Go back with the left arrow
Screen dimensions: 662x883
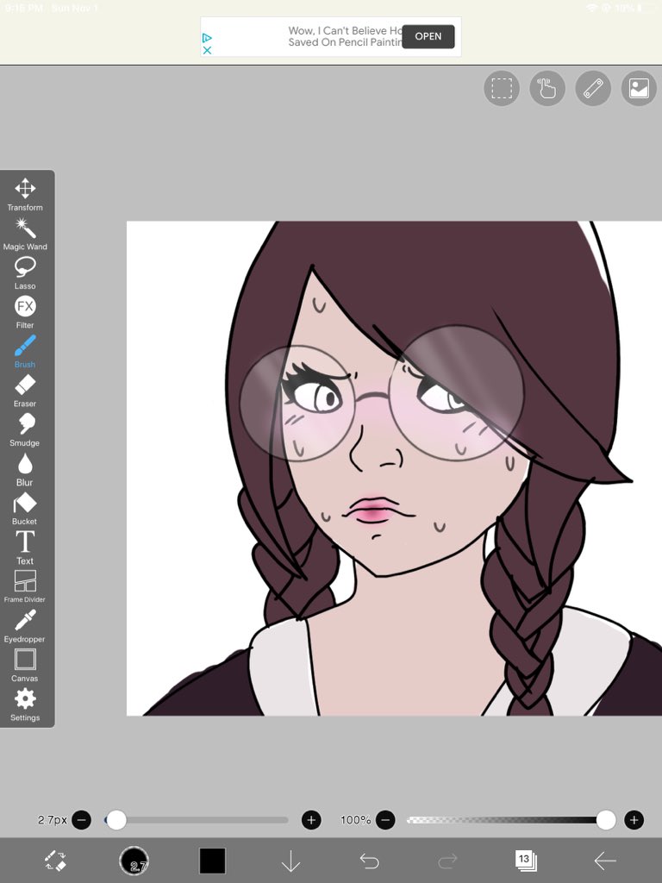604,861
